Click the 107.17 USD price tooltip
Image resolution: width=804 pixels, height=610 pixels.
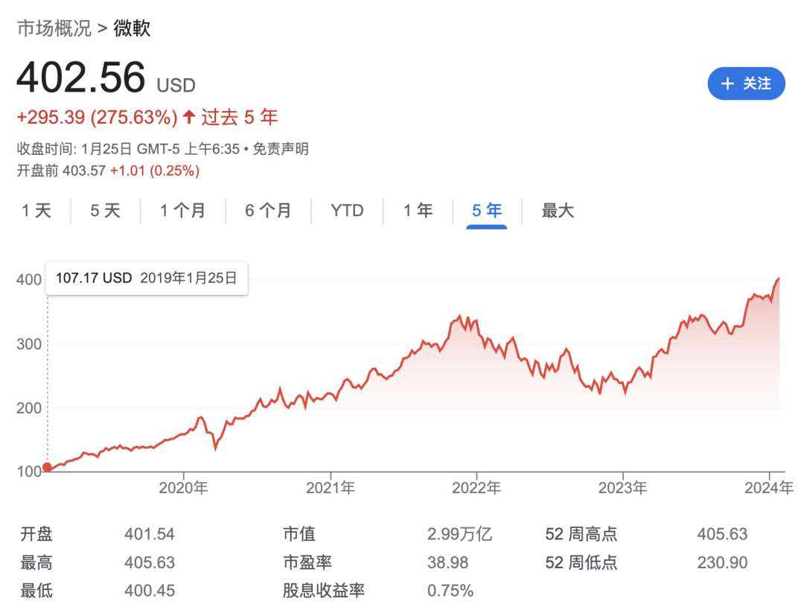147,278
